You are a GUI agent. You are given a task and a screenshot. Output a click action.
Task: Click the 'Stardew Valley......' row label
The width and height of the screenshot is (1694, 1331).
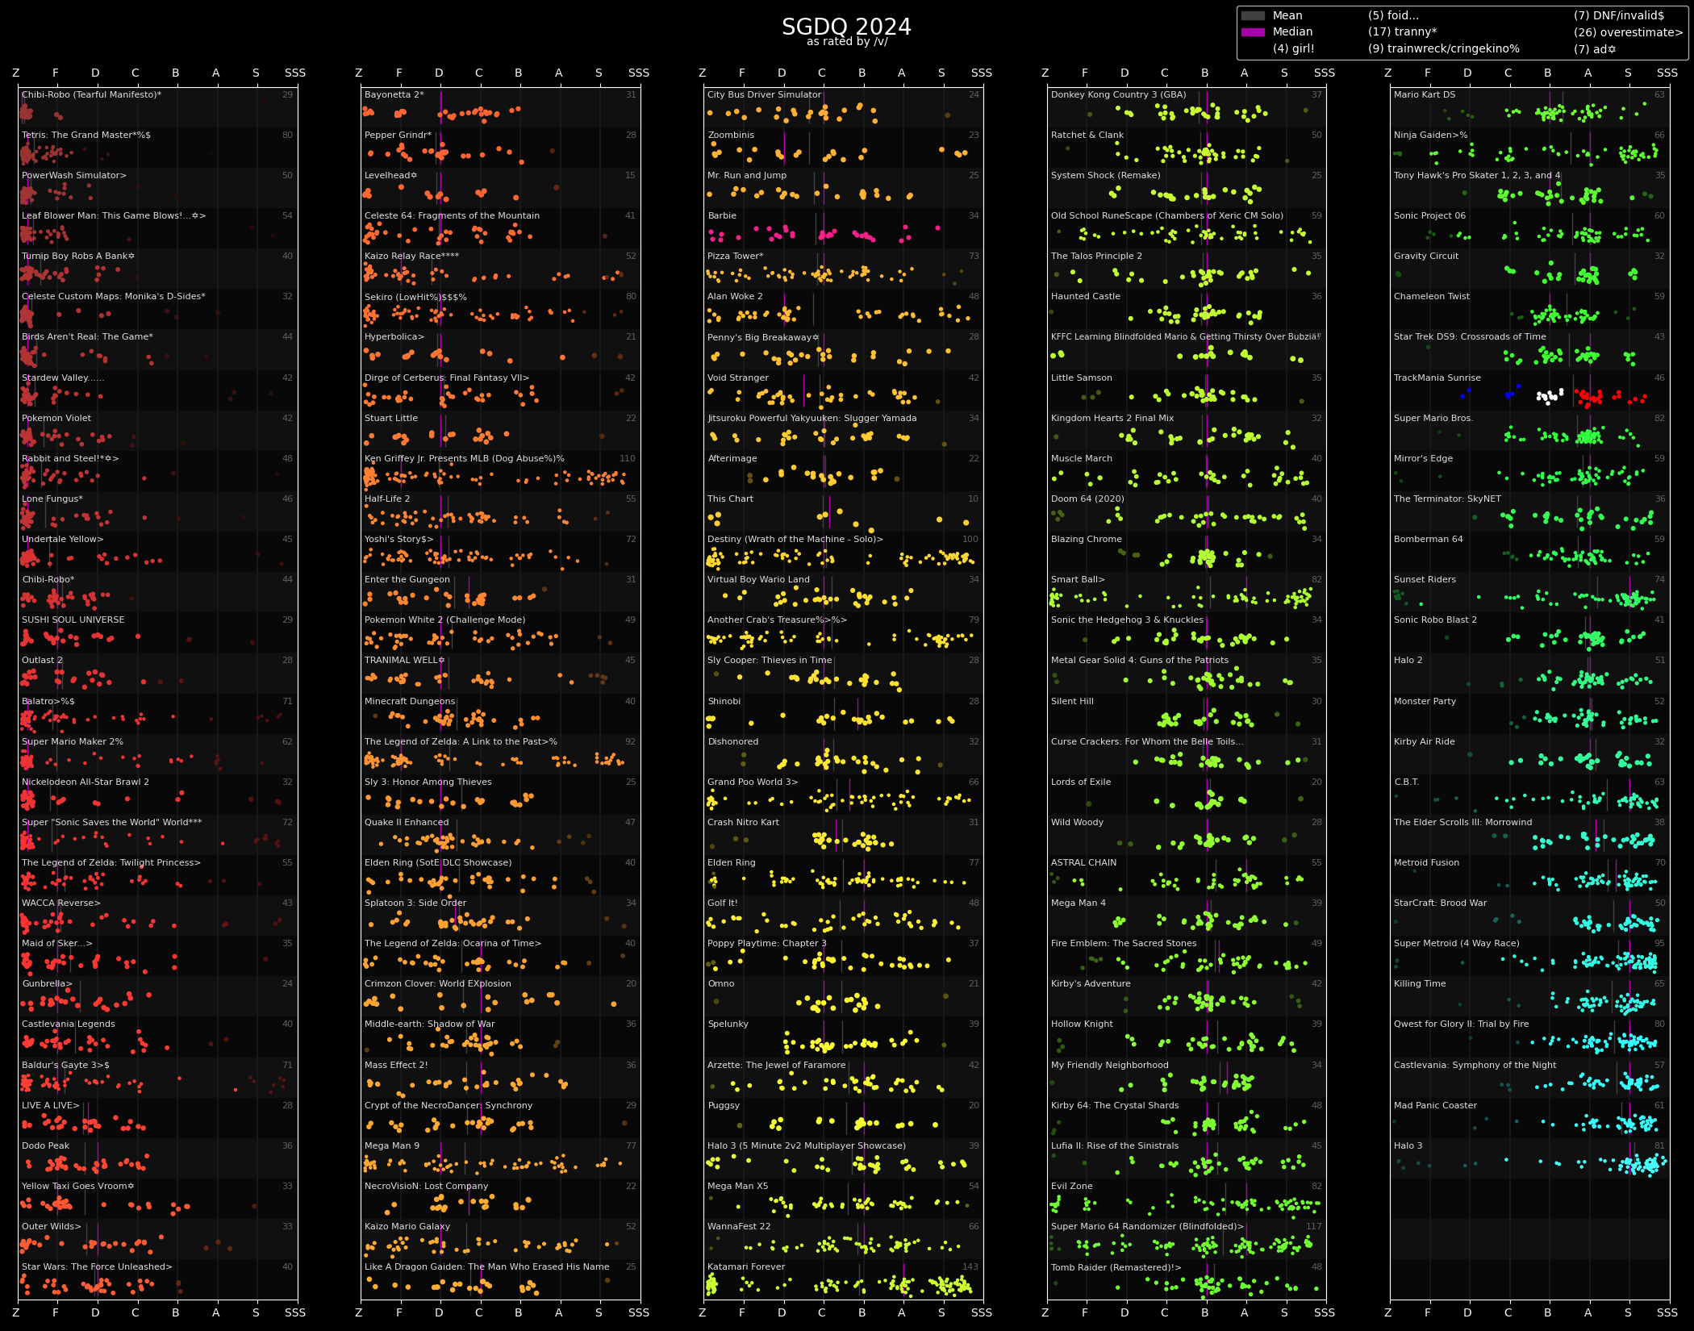(63, 378)
